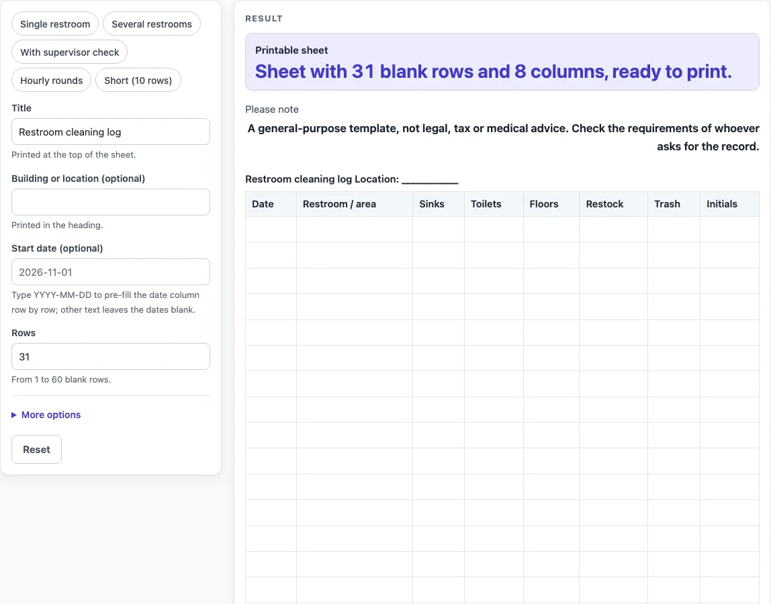Select the Sinks column header
The image size is (771, 604).
(439, 204)
